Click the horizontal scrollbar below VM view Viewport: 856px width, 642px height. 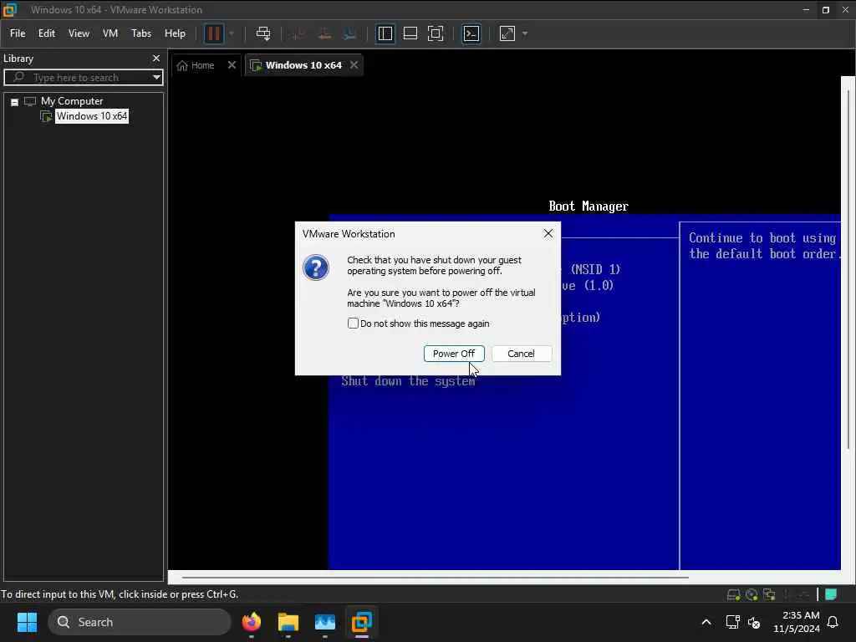tap(435, 577)
